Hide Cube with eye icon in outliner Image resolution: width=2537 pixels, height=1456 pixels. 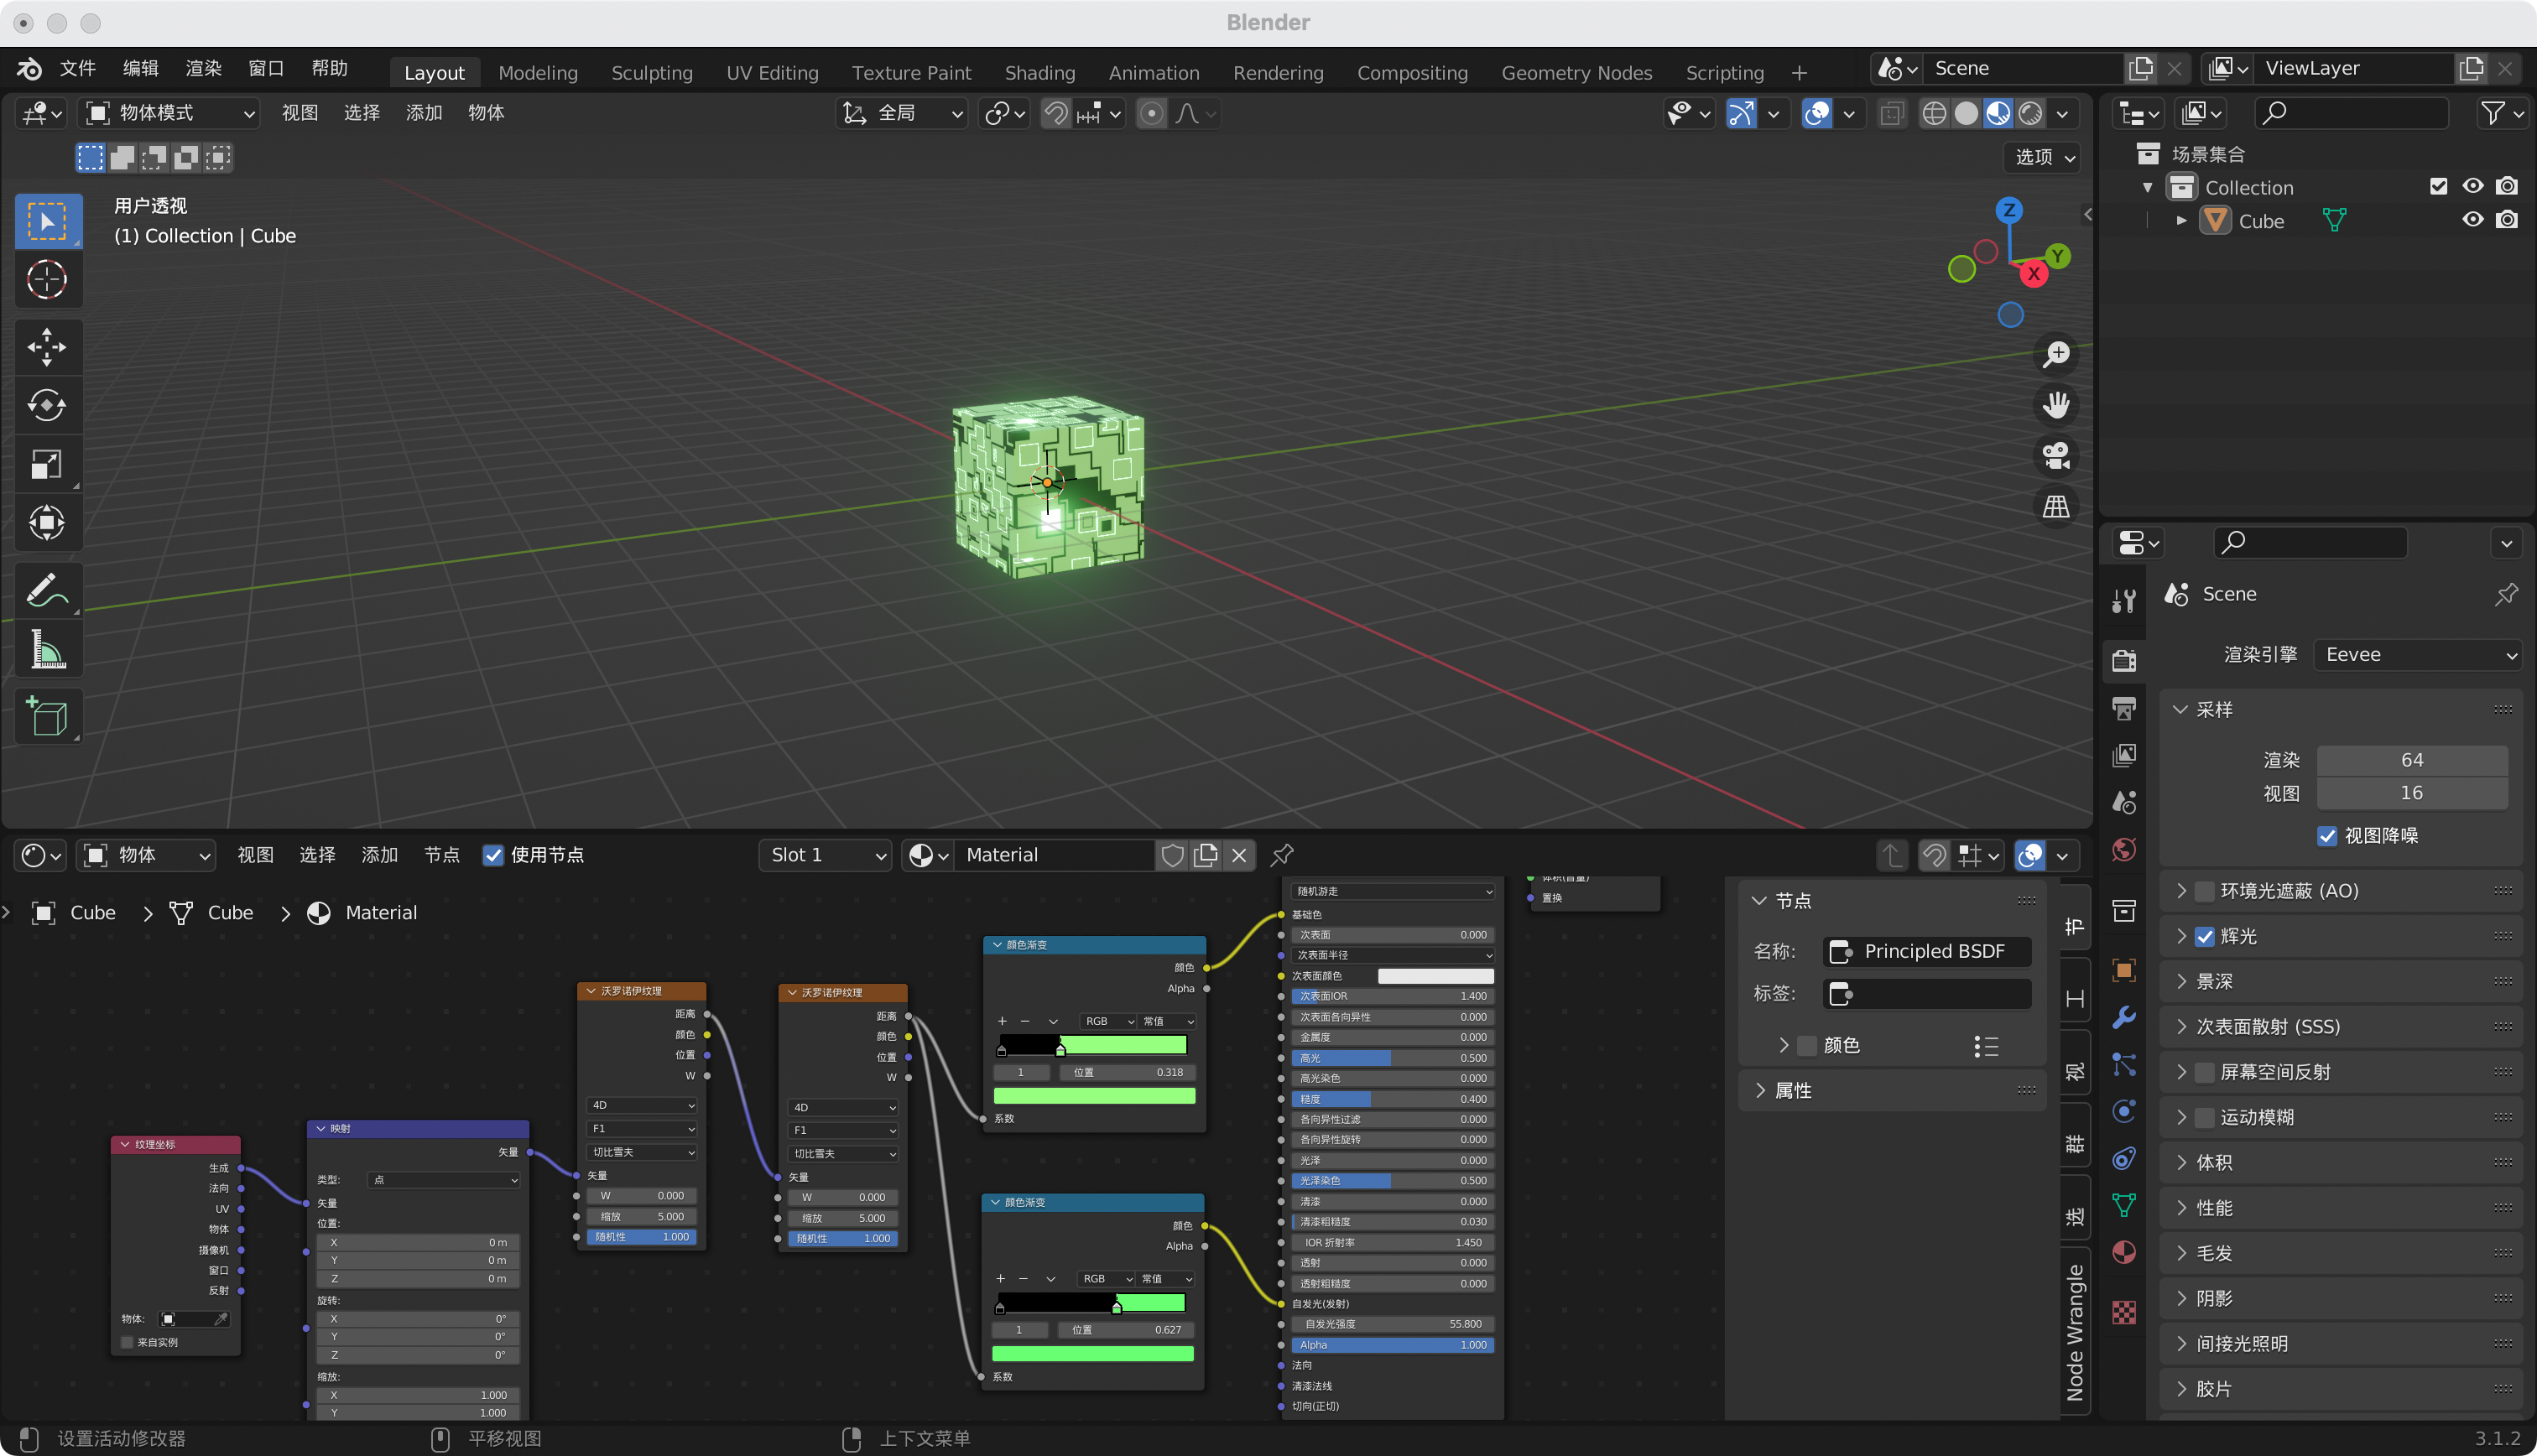point(2472,220)
